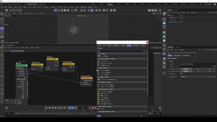
Task: Open the Layer field dropdown arrow
Action: click(213, 66)
